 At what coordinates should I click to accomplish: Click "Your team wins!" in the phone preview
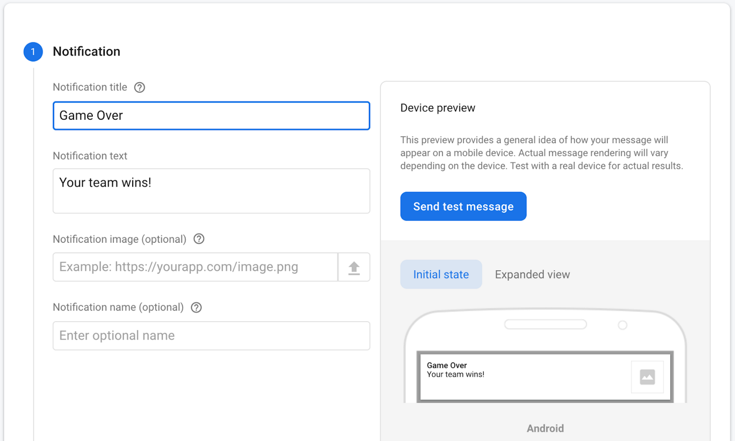(455, 374)
